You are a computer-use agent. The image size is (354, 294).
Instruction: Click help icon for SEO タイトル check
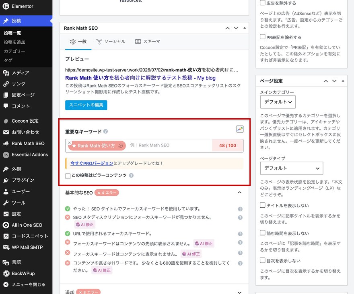(240, 209)
